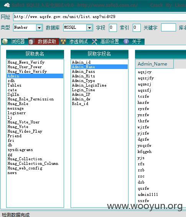Viewport: 186px width, 217px height.
Task: Expand the MSSQL database dropdown arrow
Action: tap(89, 28)
